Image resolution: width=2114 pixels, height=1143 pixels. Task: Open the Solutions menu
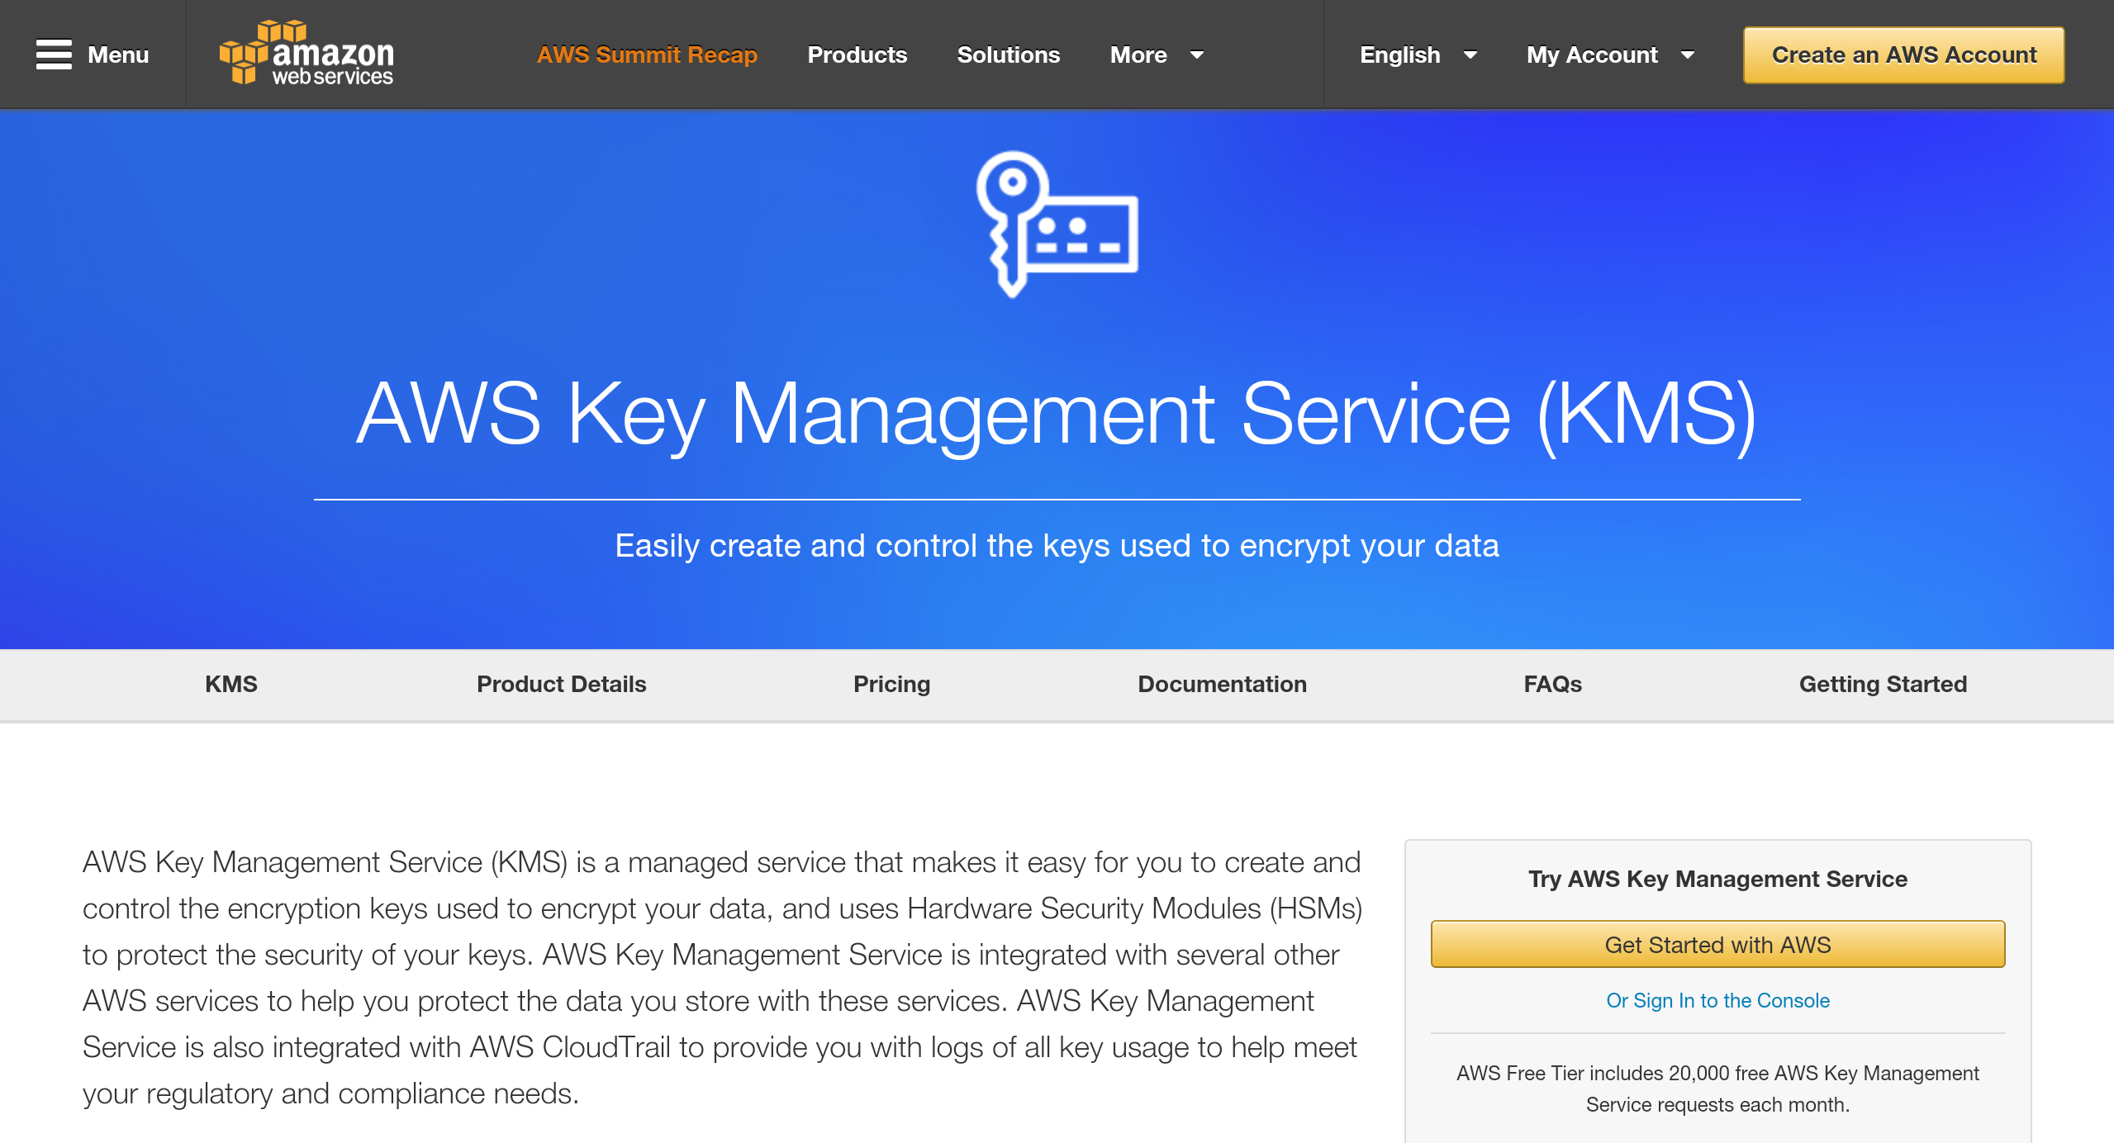(1008, 55)
